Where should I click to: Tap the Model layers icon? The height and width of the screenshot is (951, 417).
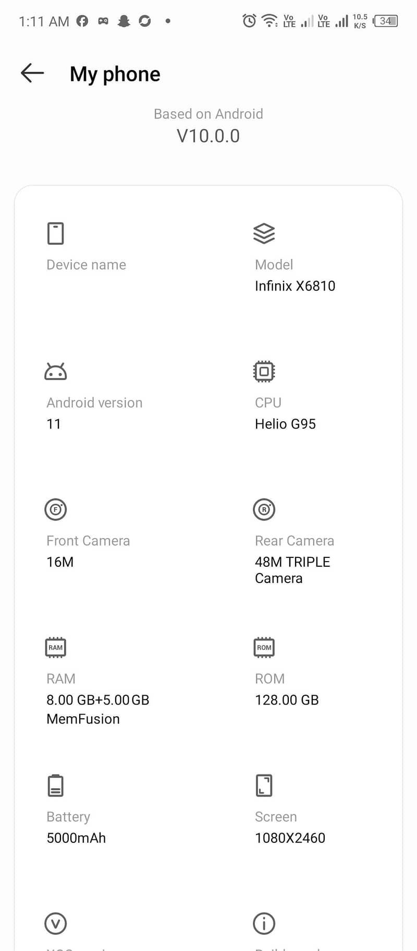click(264, 233)
